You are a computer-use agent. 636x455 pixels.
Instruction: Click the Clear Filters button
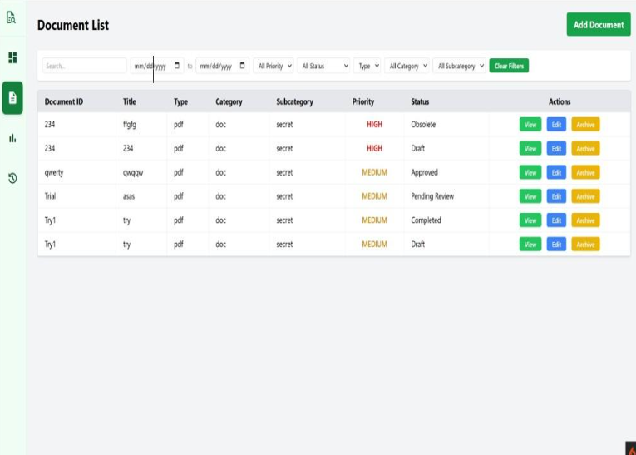pos(509,66)
